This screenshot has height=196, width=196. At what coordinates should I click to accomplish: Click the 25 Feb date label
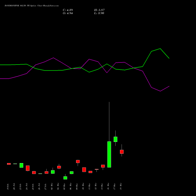pyautogui.click(x=33, y=187)
